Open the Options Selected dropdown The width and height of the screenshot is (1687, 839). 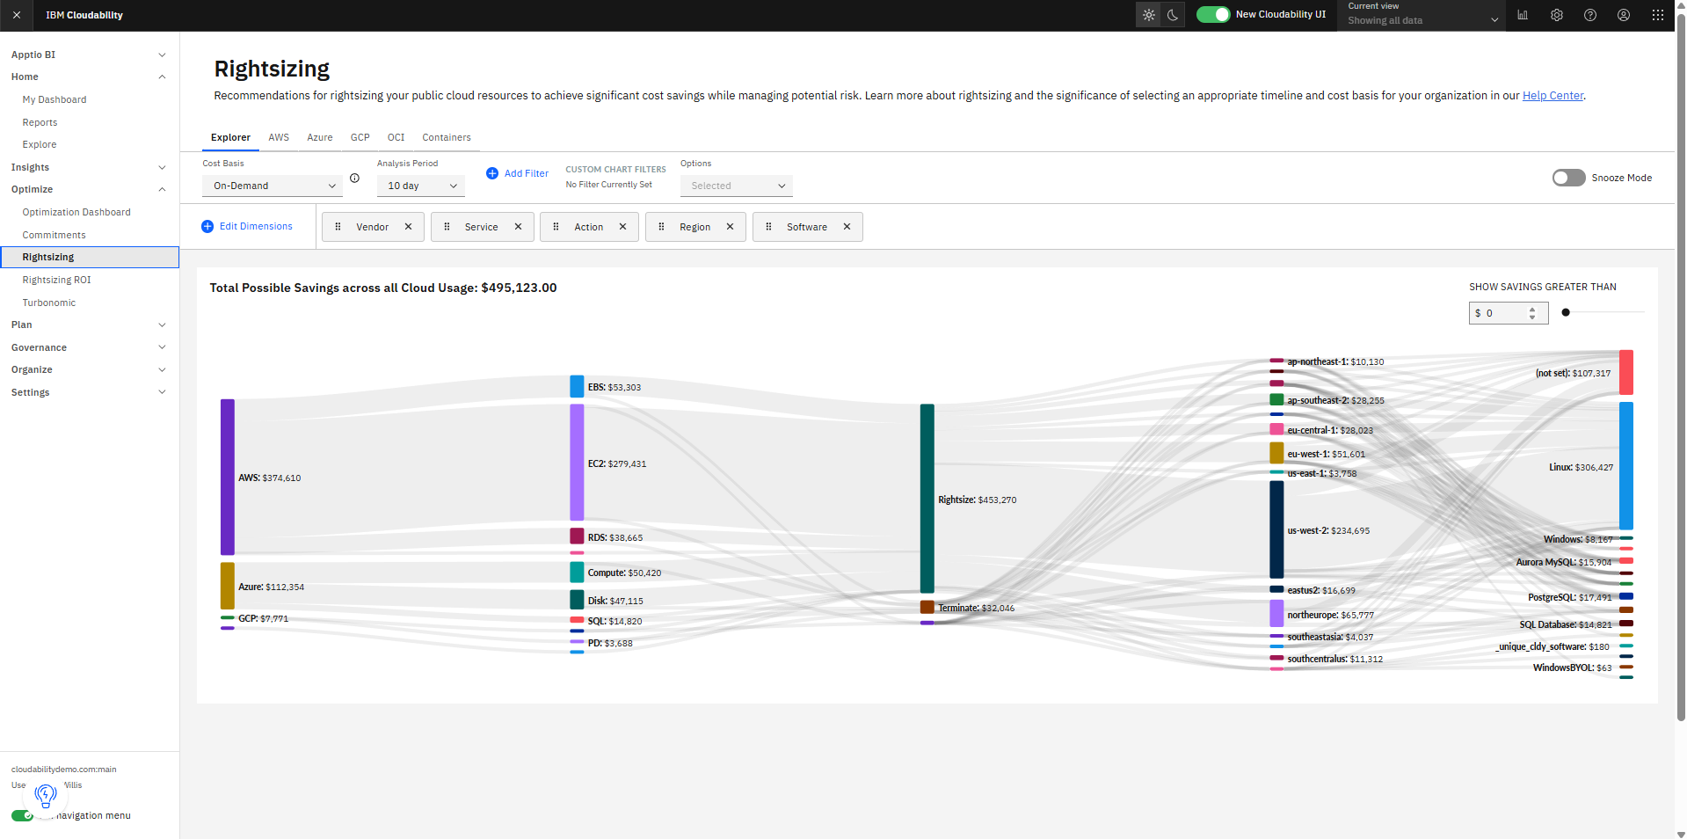pyautogui.click(x=737, y=186)
